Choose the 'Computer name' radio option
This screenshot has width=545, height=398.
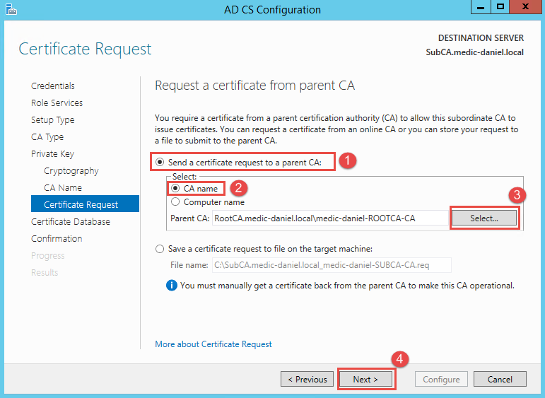pyautogui.click(x=175, y=201)
